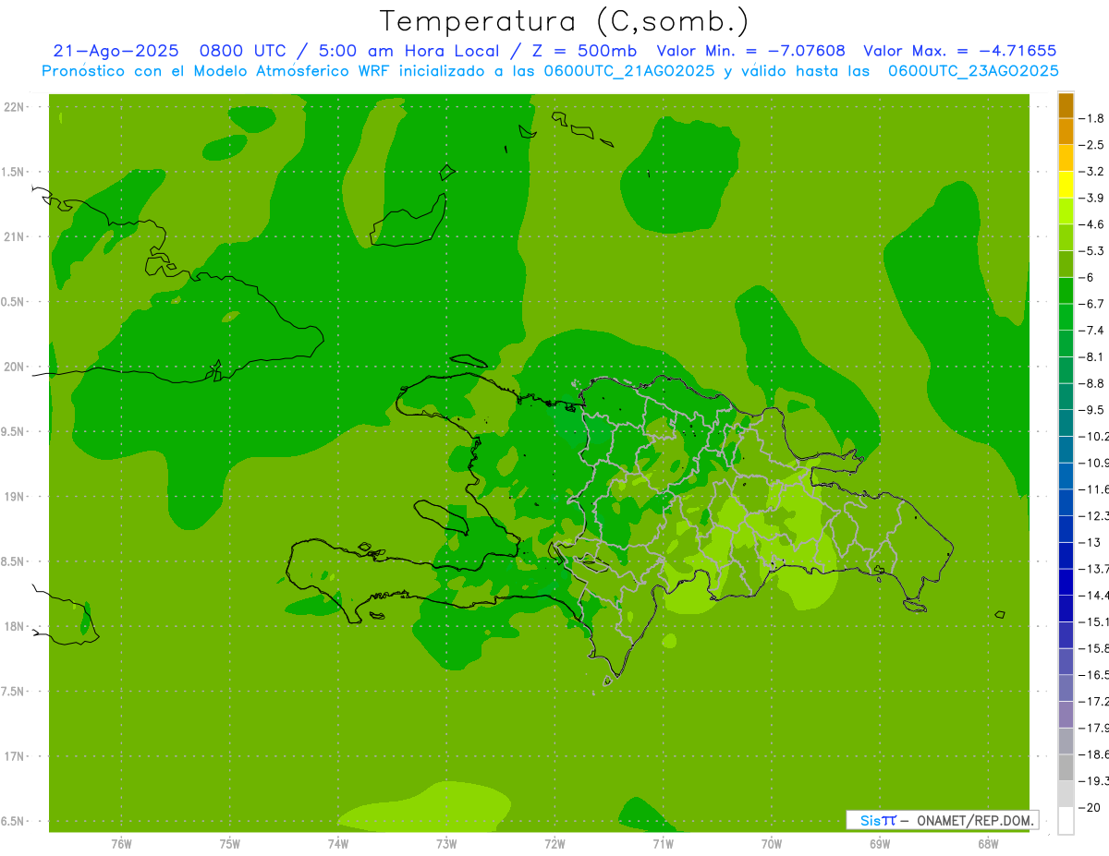The width and height of the screenshot is (1109, 856).
Task: Click the "22N" latitude label
Action: coord(15,107)
